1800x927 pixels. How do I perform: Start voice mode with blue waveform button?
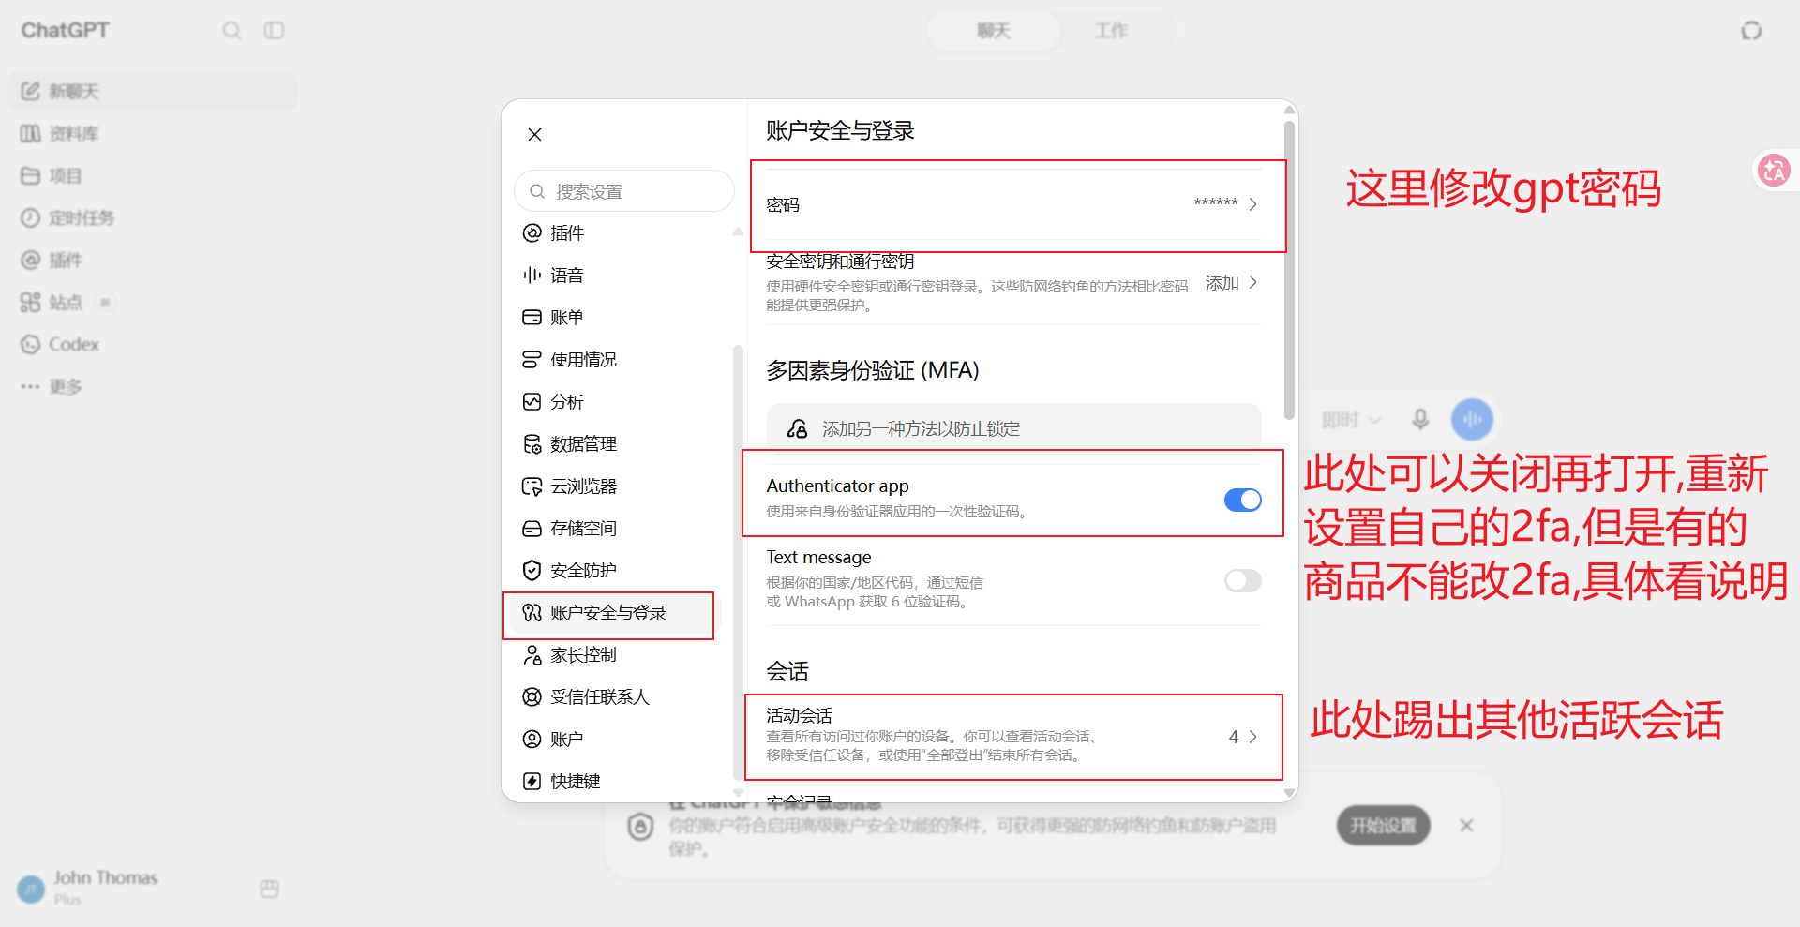[1472, 419]
